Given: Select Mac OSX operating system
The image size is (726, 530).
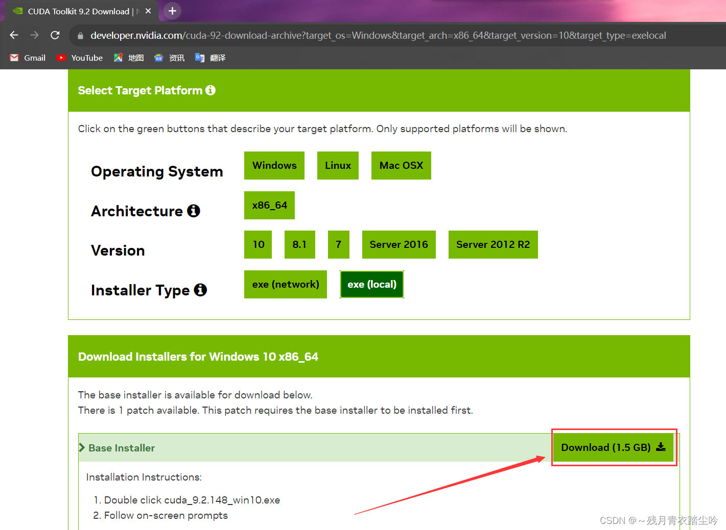Looking at the screenshot, I should click(x=401, y=165).
